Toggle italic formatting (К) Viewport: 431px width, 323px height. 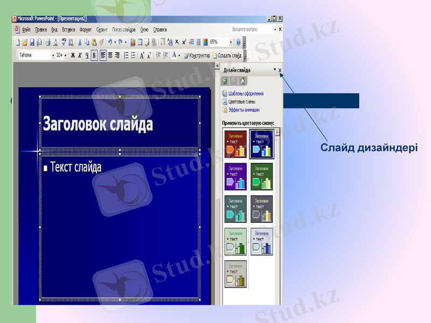pyautogui.click(x=80, y=54)
